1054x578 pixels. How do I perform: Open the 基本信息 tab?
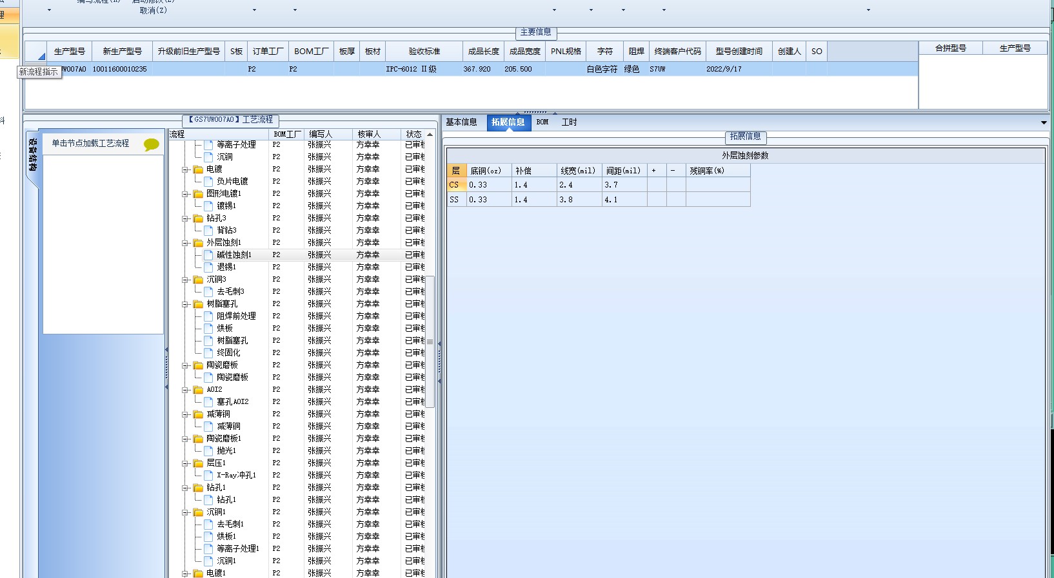461,122
